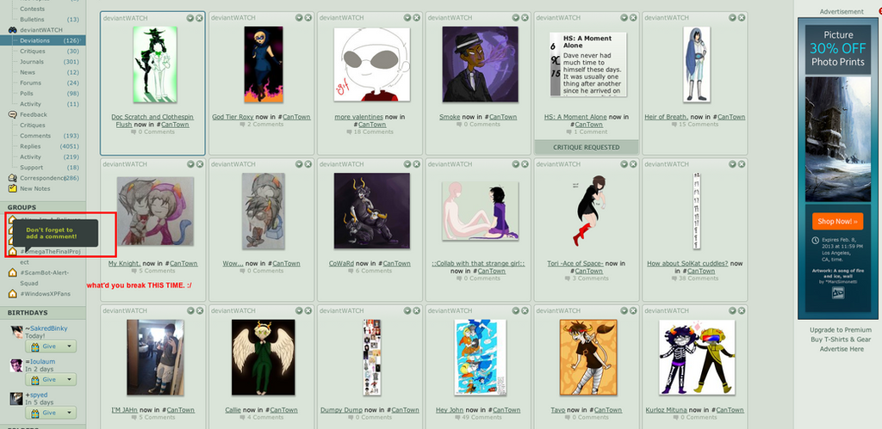The height and width of the screenshot is (429, 882).
Task: Click the Feedback speech bubble icon
Action: coord(12,114)
